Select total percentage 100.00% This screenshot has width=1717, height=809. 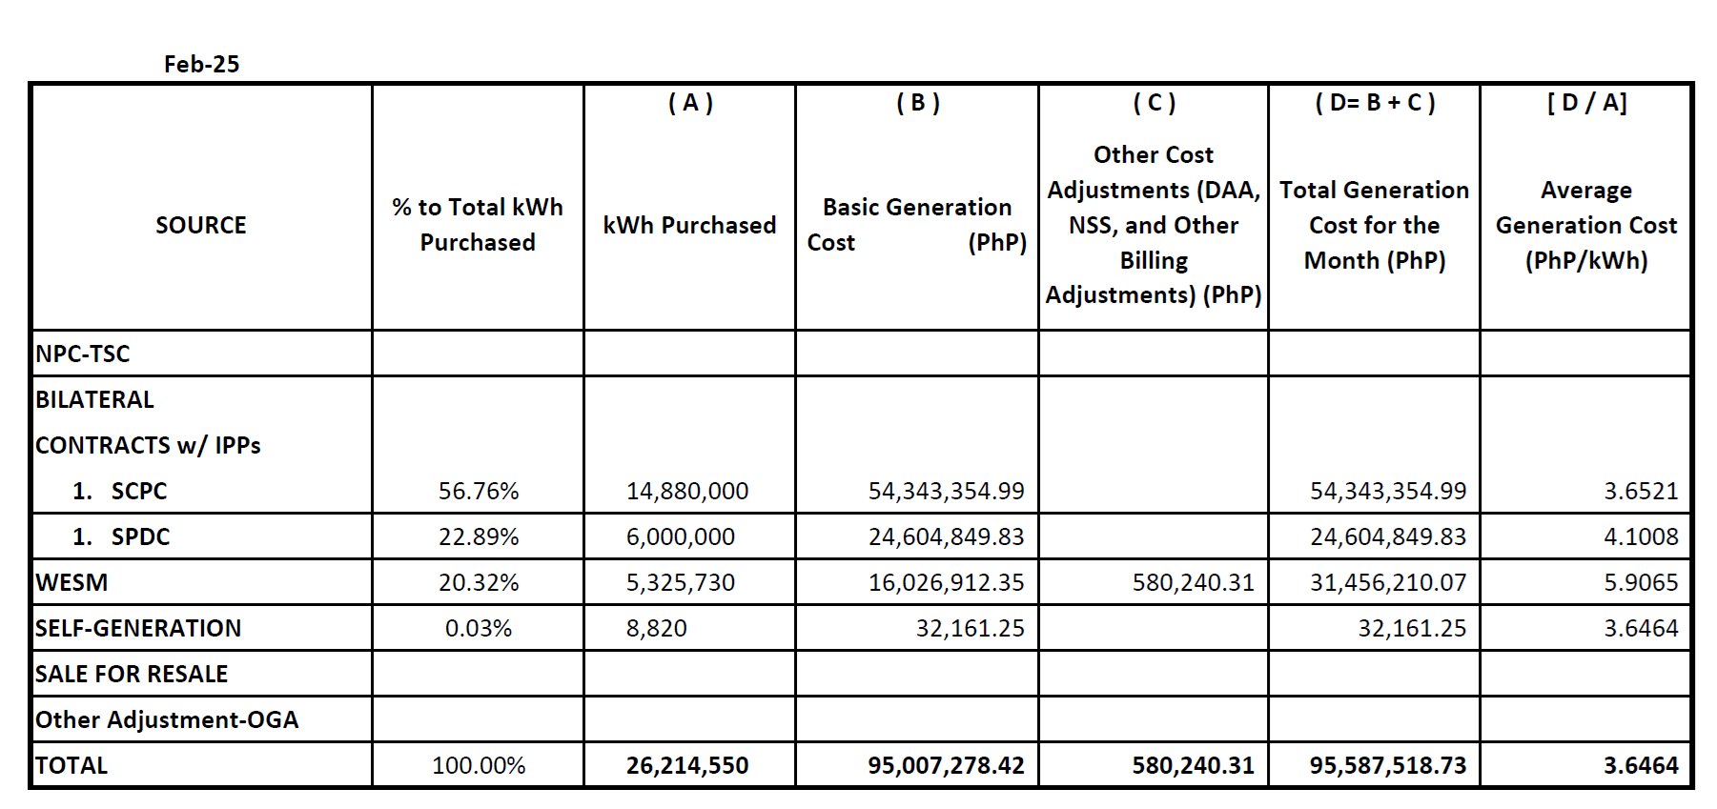pyautogui.click(x=479, y=765)
